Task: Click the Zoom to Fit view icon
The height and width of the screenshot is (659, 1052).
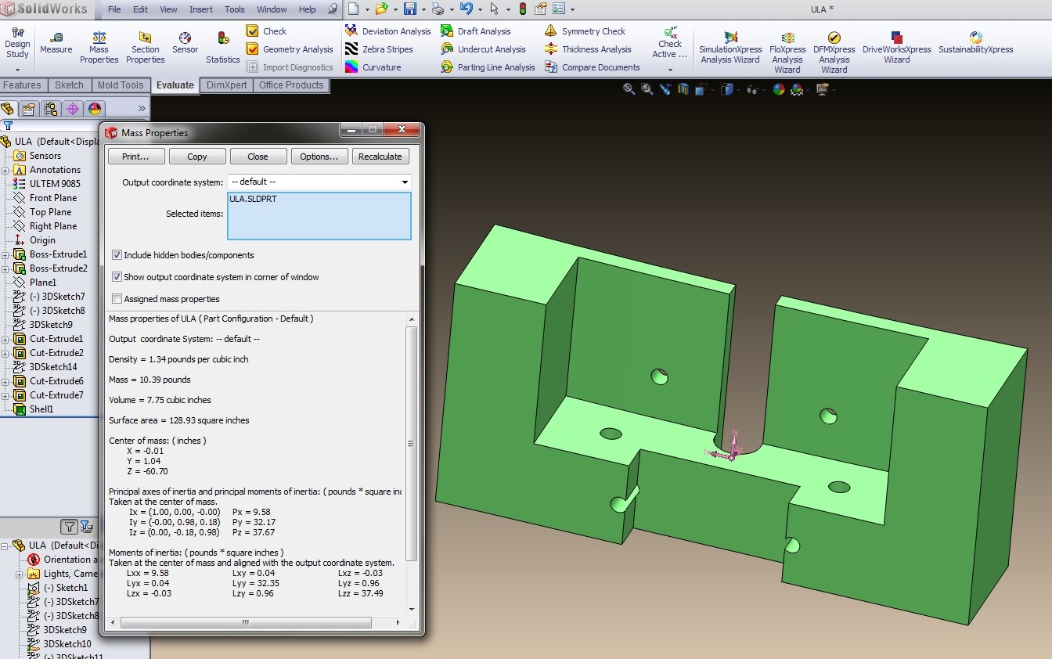Action: tap(629, 89)
